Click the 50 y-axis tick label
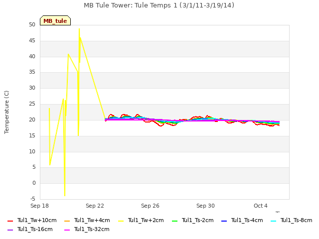319x239 pixels. tap(32, 24)
